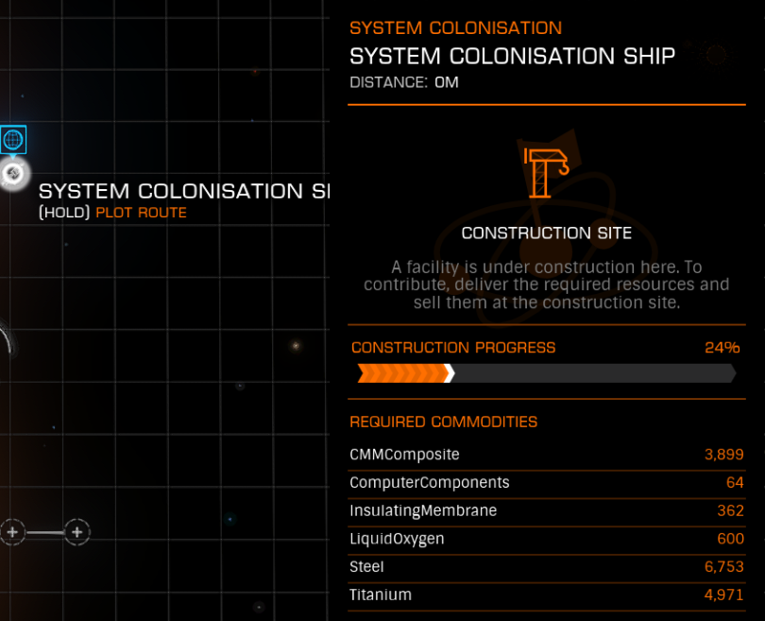Click the System Colonisation panel header
The image size is (765, 621).
(455, 28)
